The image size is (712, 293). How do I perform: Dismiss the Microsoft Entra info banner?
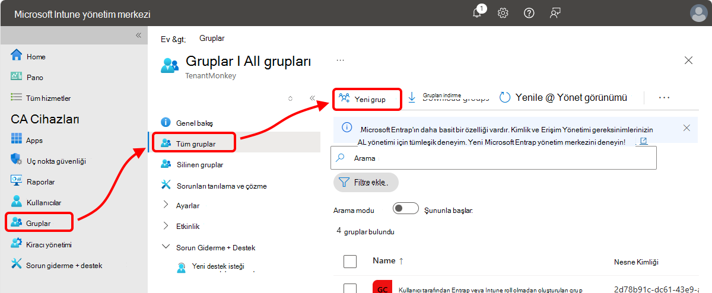[686, 128]
